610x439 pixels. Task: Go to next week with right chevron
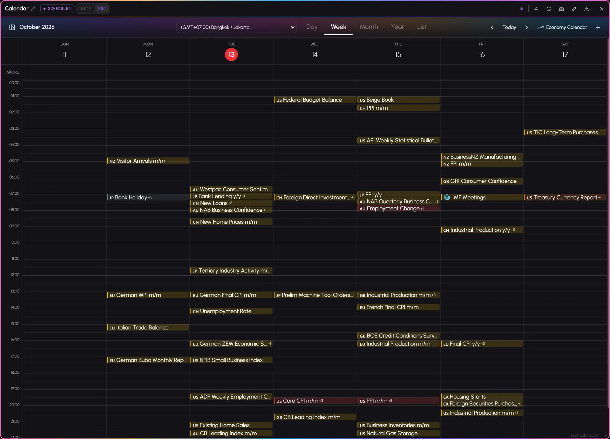click(526, 27)
